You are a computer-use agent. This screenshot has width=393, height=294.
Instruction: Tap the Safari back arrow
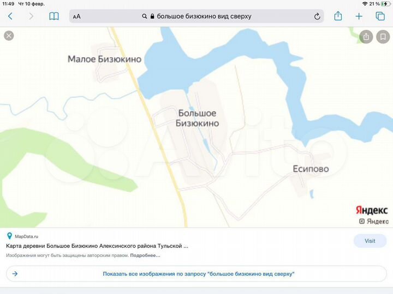10,16
